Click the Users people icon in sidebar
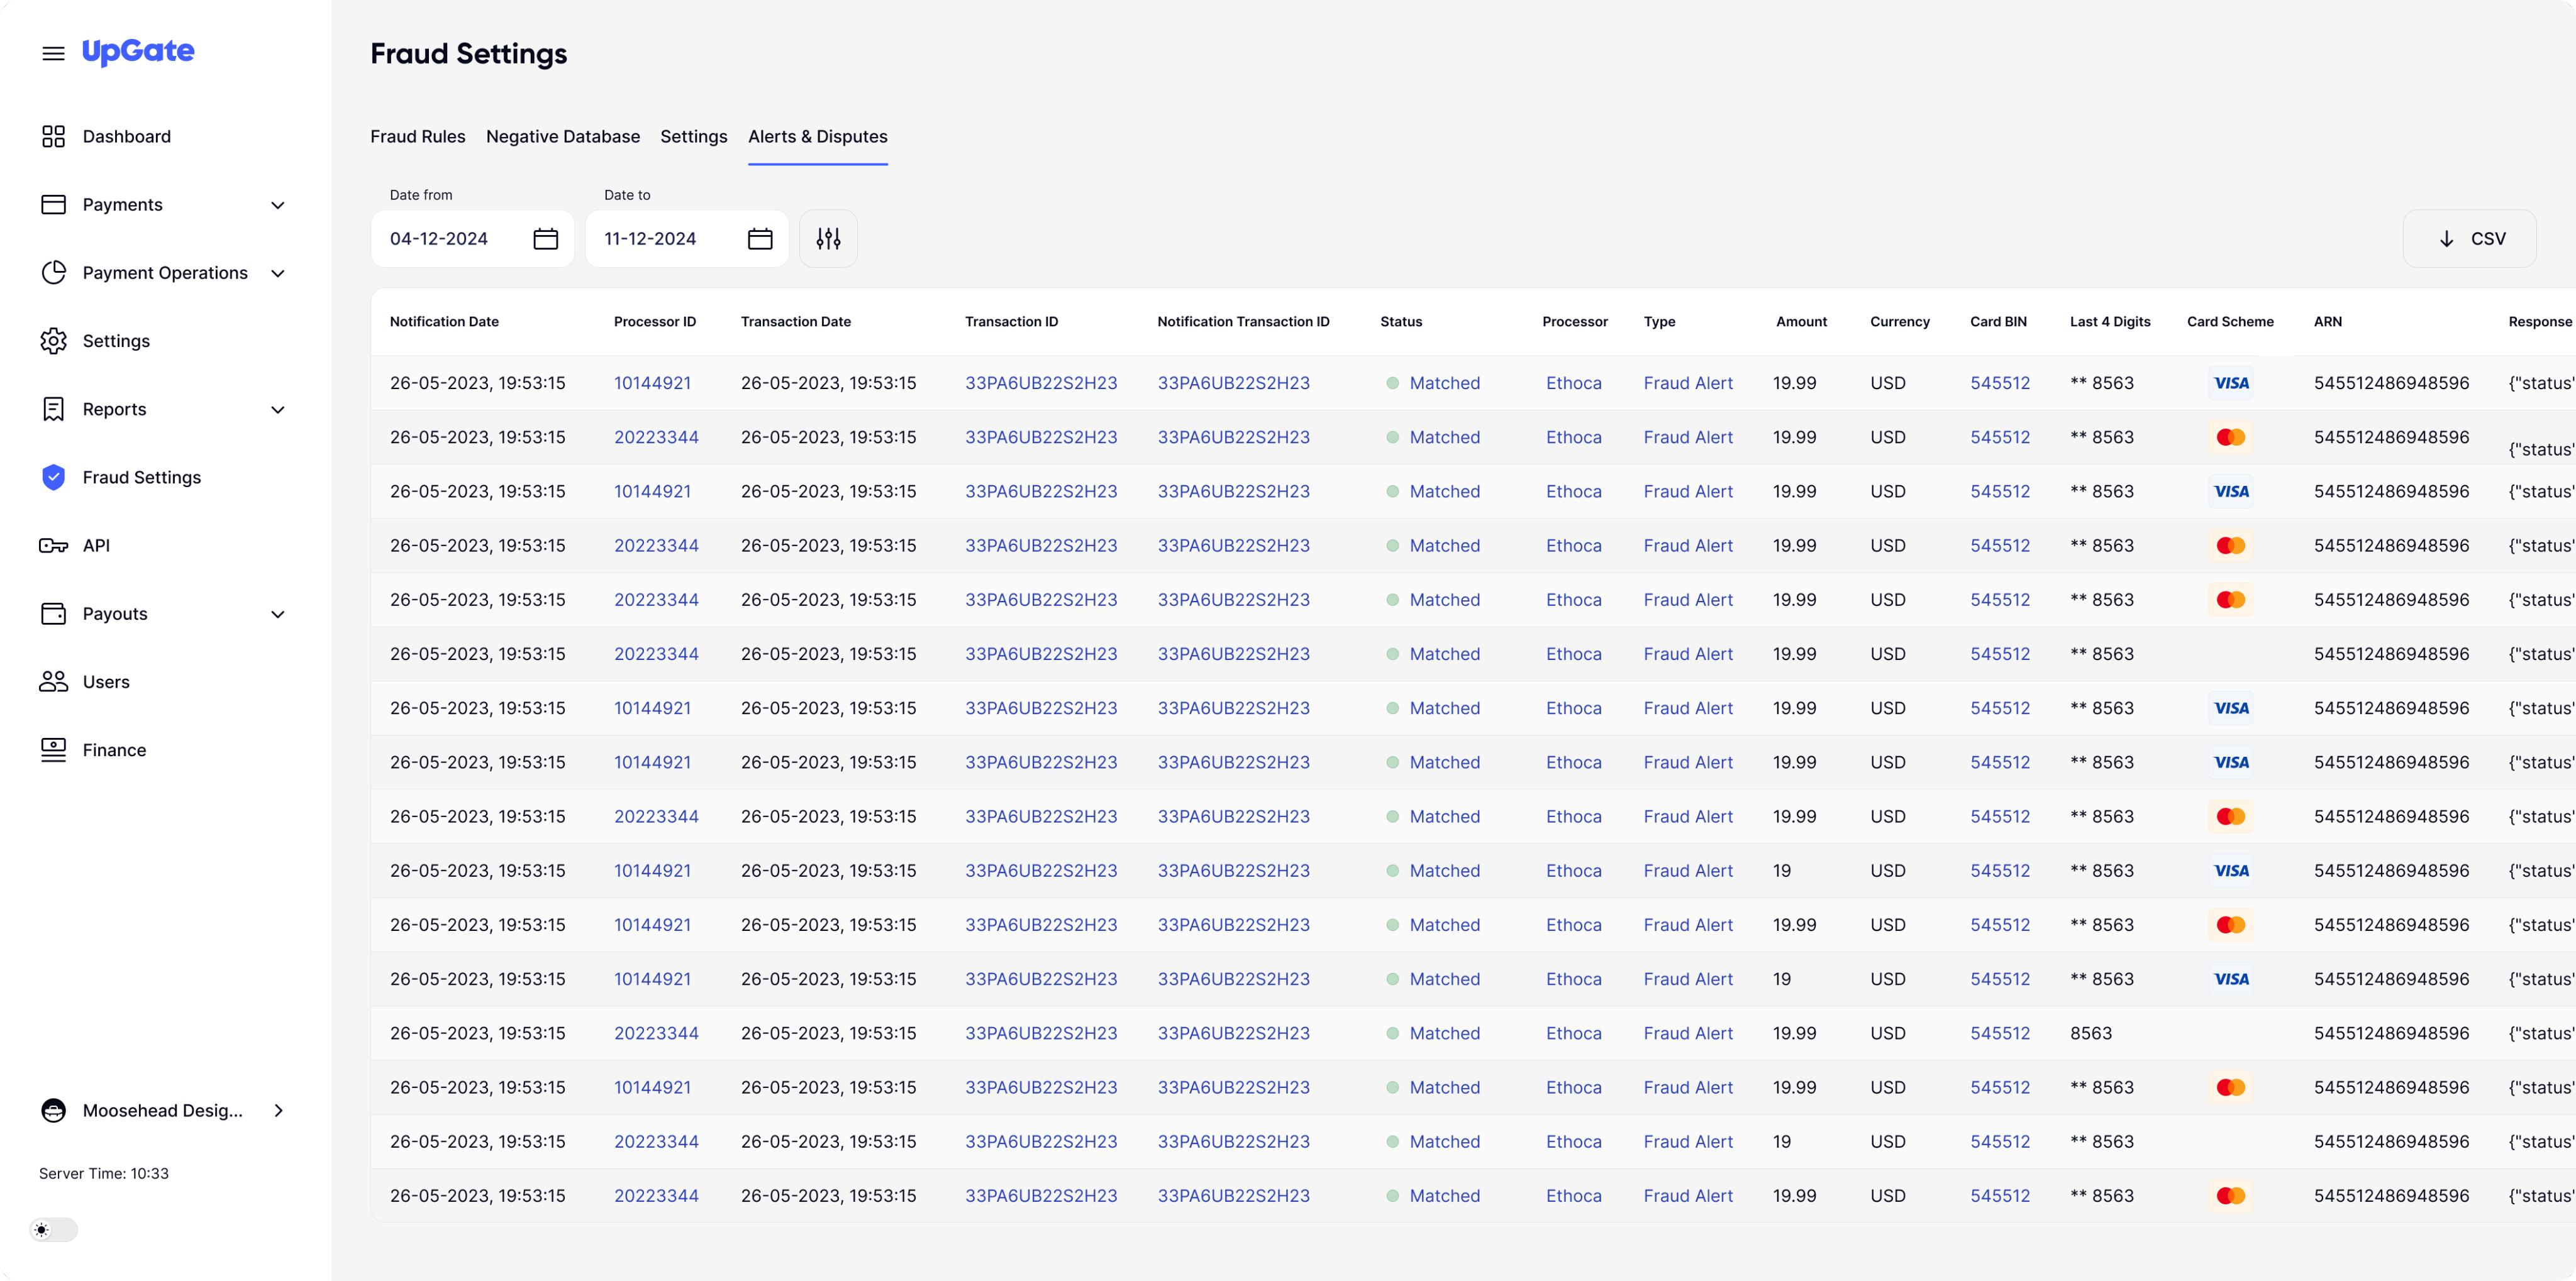 click(53, 681)
